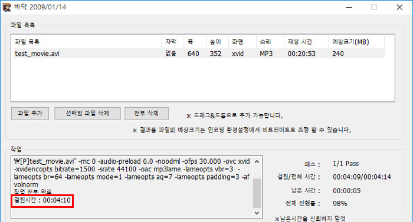Click the 파일 추가 button
Viewport: 413px width, 222px height.
pyautogui.click(x=30, y=114)
